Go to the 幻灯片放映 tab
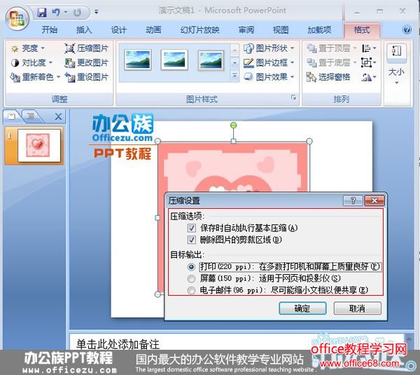The height and width of the screenshot is (375, 420). pos(200,29)
